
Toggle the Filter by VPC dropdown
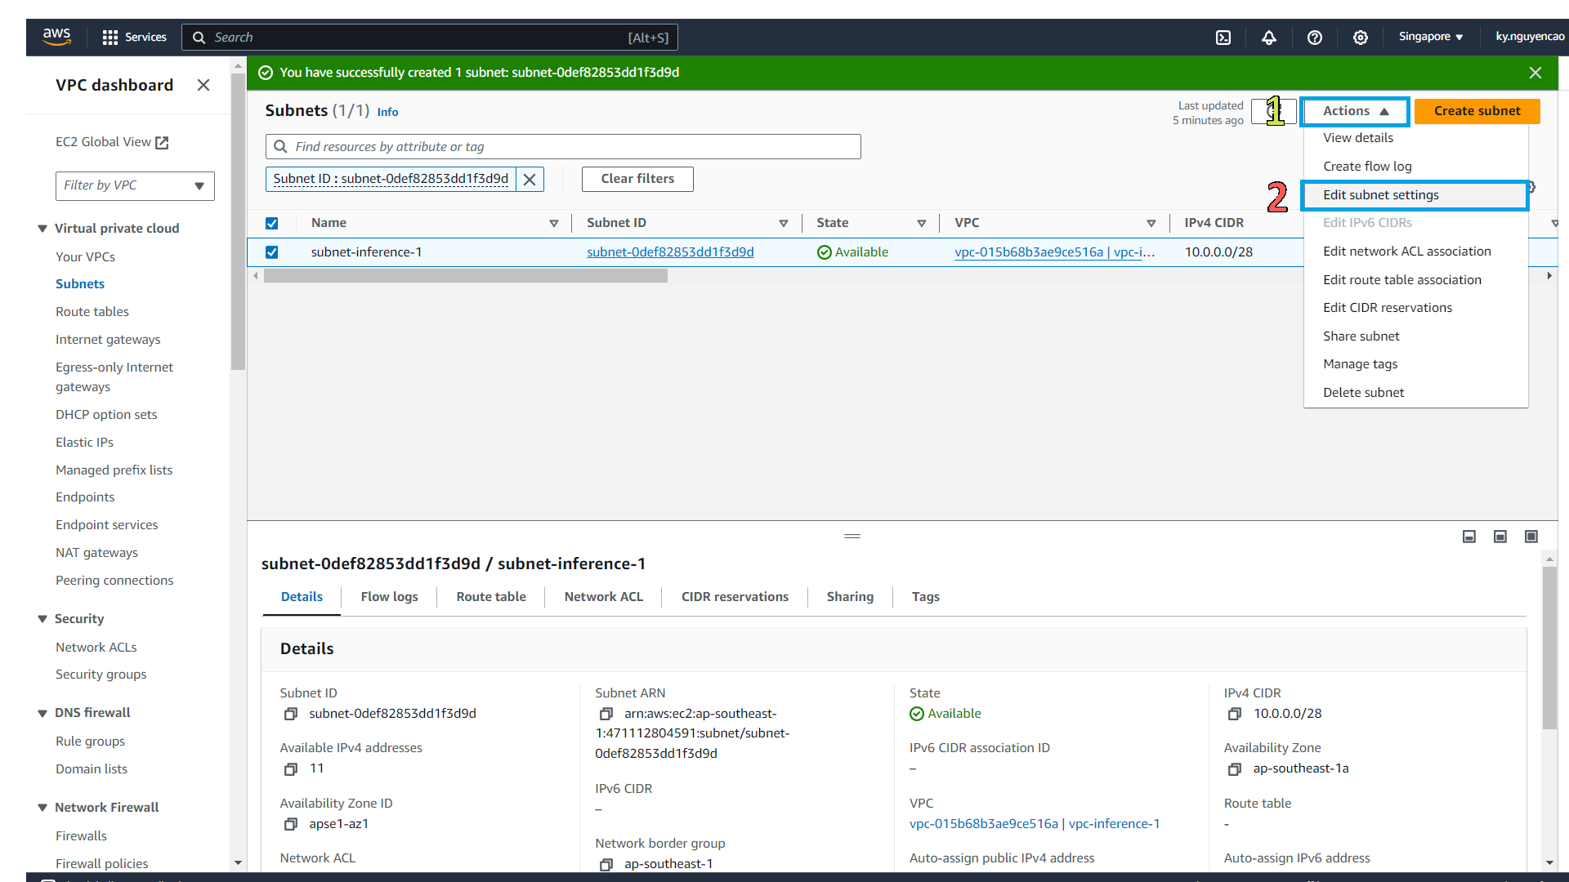click(134, 184)
